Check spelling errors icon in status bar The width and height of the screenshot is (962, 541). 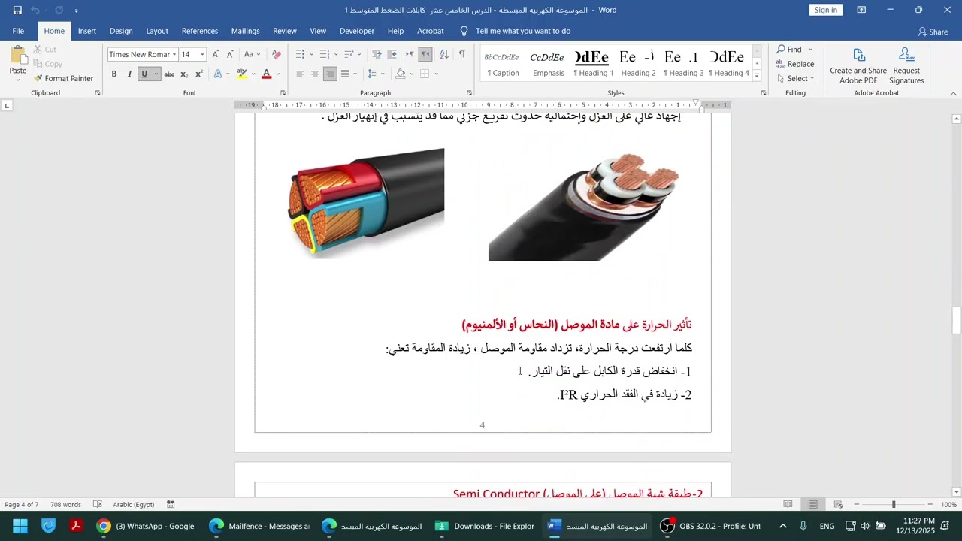coord(97,504)
